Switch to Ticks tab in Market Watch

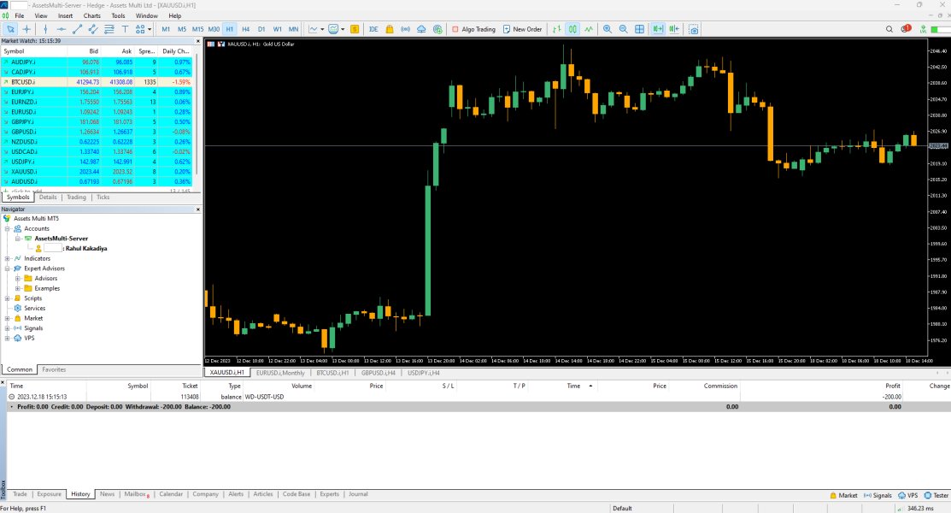click(103, 198)
